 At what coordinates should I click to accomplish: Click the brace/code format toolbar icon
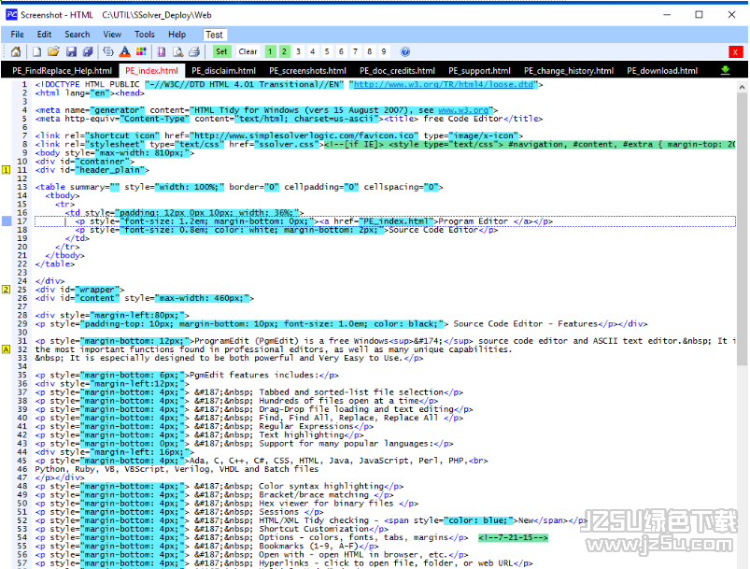point(108,51)
